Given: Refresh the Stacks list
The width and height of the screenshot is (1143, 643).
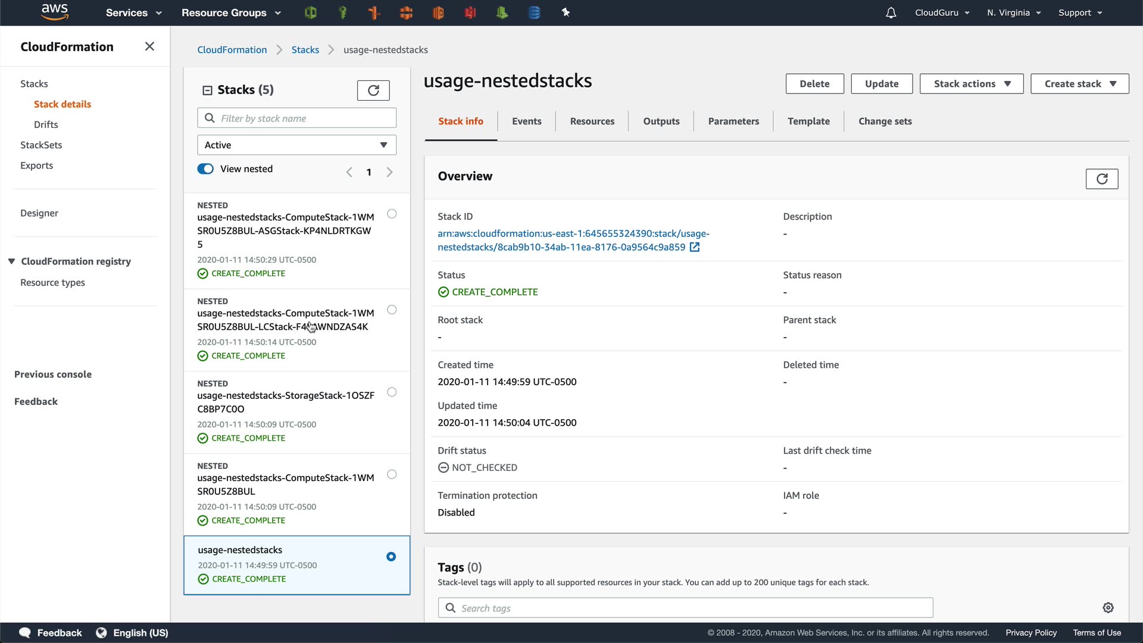Looking at the screenshot, I should (373, 90).
